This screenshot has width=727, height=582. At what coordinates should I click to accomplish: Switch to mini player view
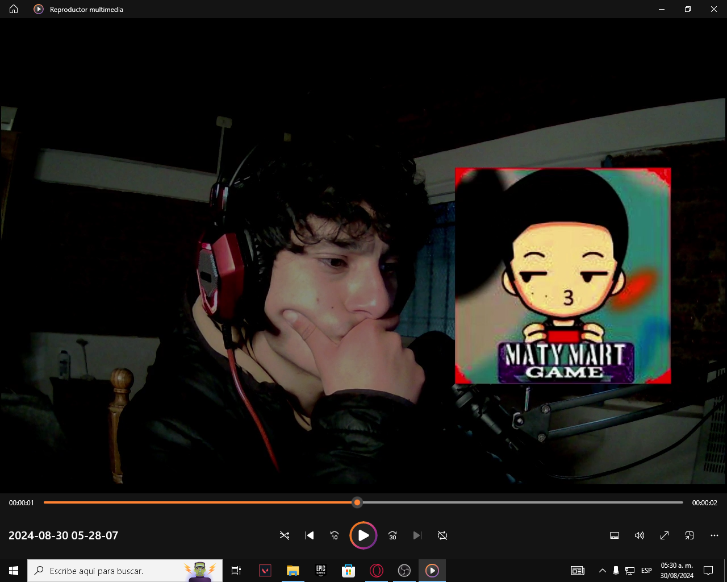point(690,535)
